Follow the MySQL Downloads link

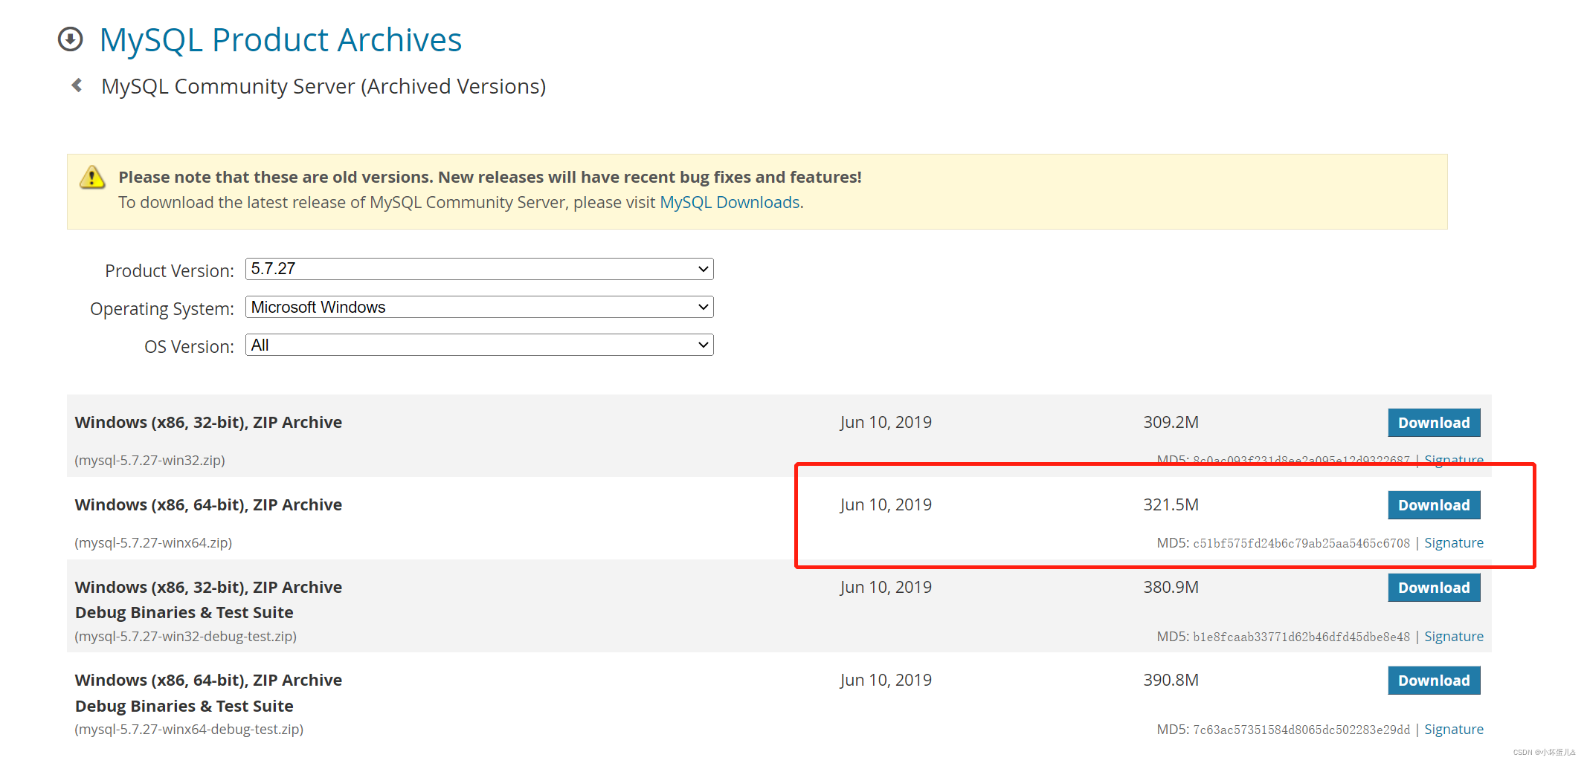(730, 202)
